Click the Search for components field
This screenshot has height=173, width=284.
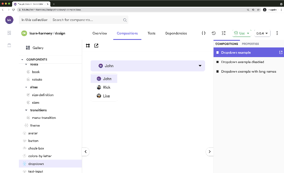pyautogui.click(x=87, y=20)
